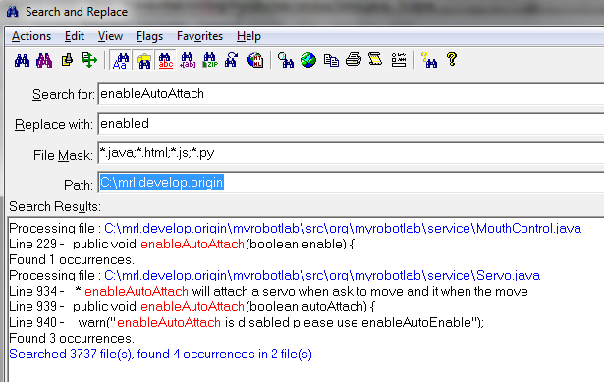Open options checklist icon
Viewport: 604px width, 382px height.
[x=399, y=60]
